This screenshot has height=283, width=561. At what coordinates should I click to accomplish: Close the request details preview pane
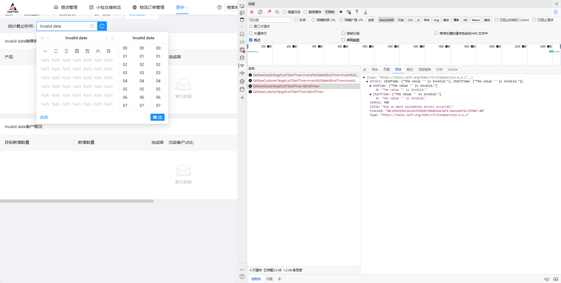click(x=365, y=70)
